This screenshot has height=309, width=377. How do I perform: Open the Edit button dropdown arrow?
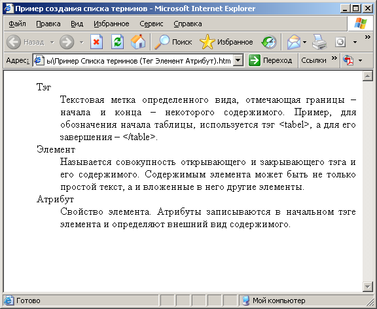(355, 43)
